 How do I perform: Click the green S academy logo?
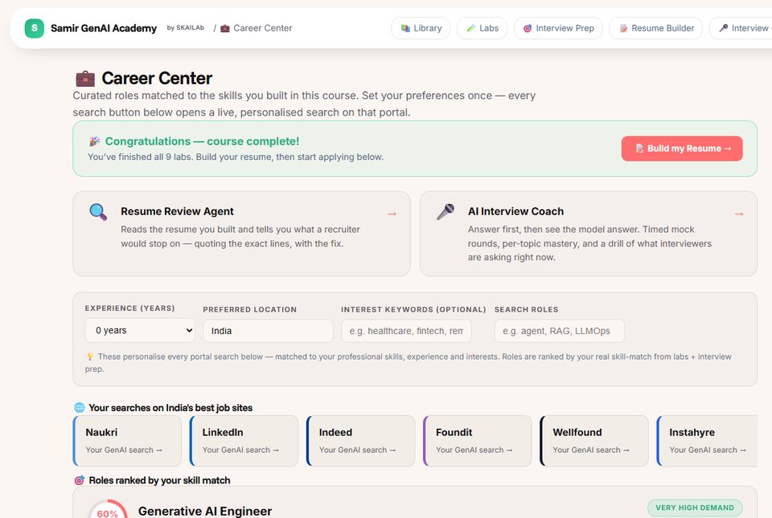click(34, 28)
